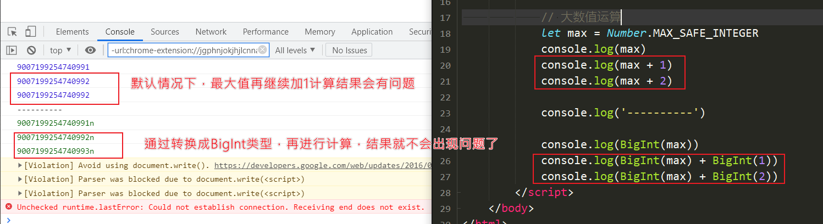Open the developers.google.com violation link
Viewport: 823px width, 224px height.
[323, 165]
